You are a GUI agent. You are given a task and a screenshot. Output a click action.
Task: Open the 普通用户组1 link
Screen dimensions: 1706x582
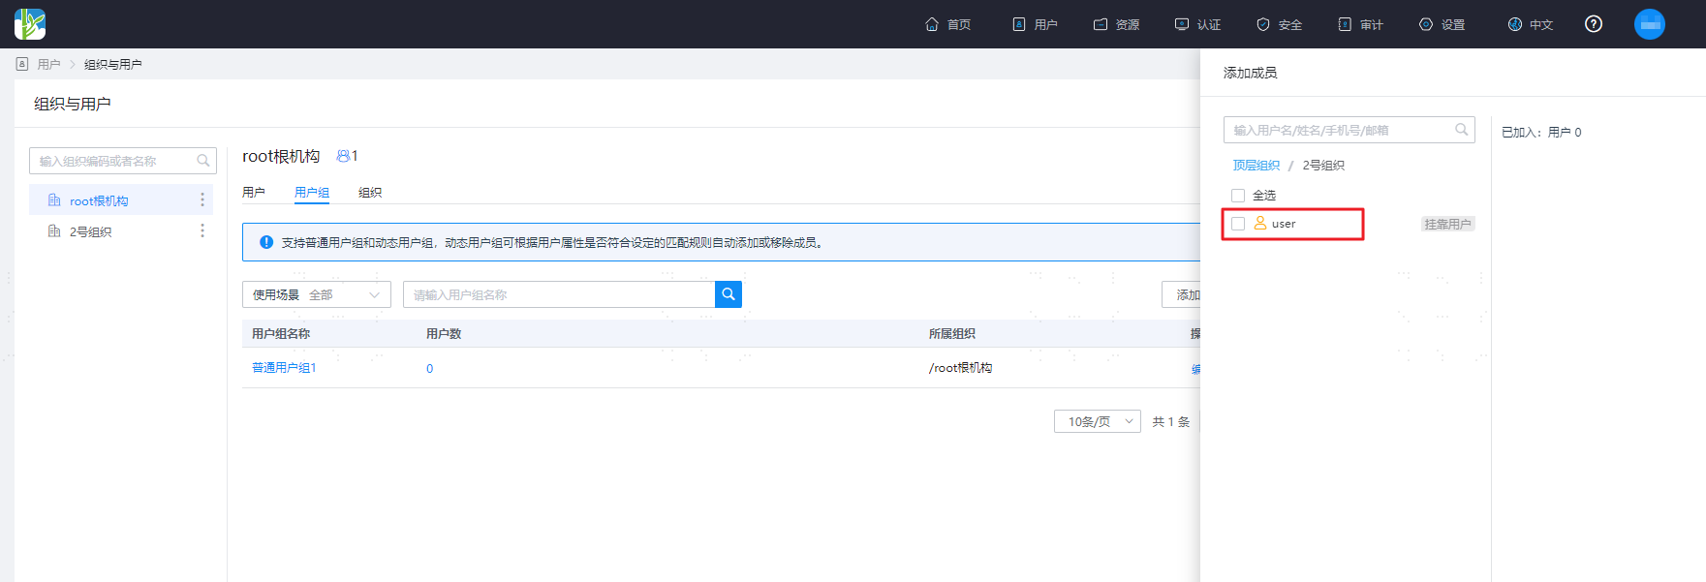[x=284, y=368]
